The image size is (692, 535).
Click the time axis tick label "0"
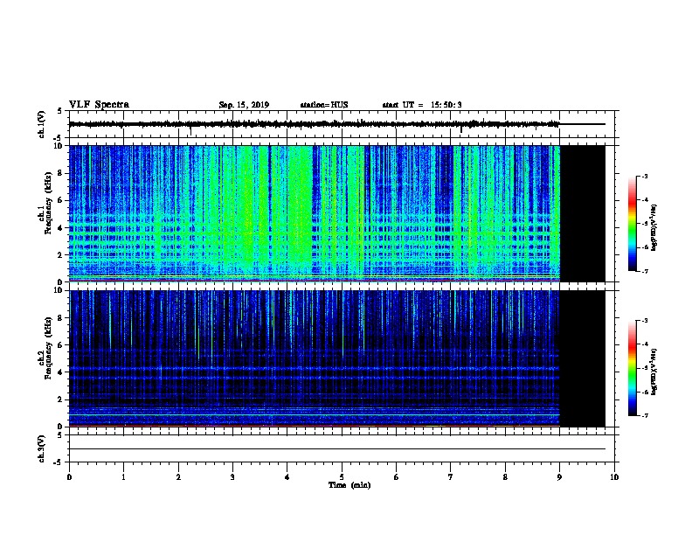pos(69,477)
